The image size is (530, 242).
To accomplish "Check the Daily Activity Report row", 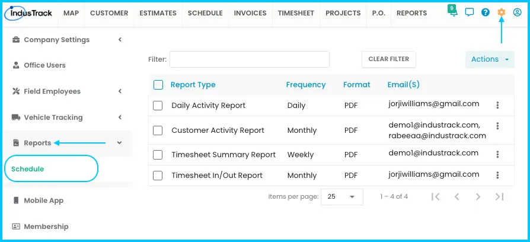I will [158, 106].
